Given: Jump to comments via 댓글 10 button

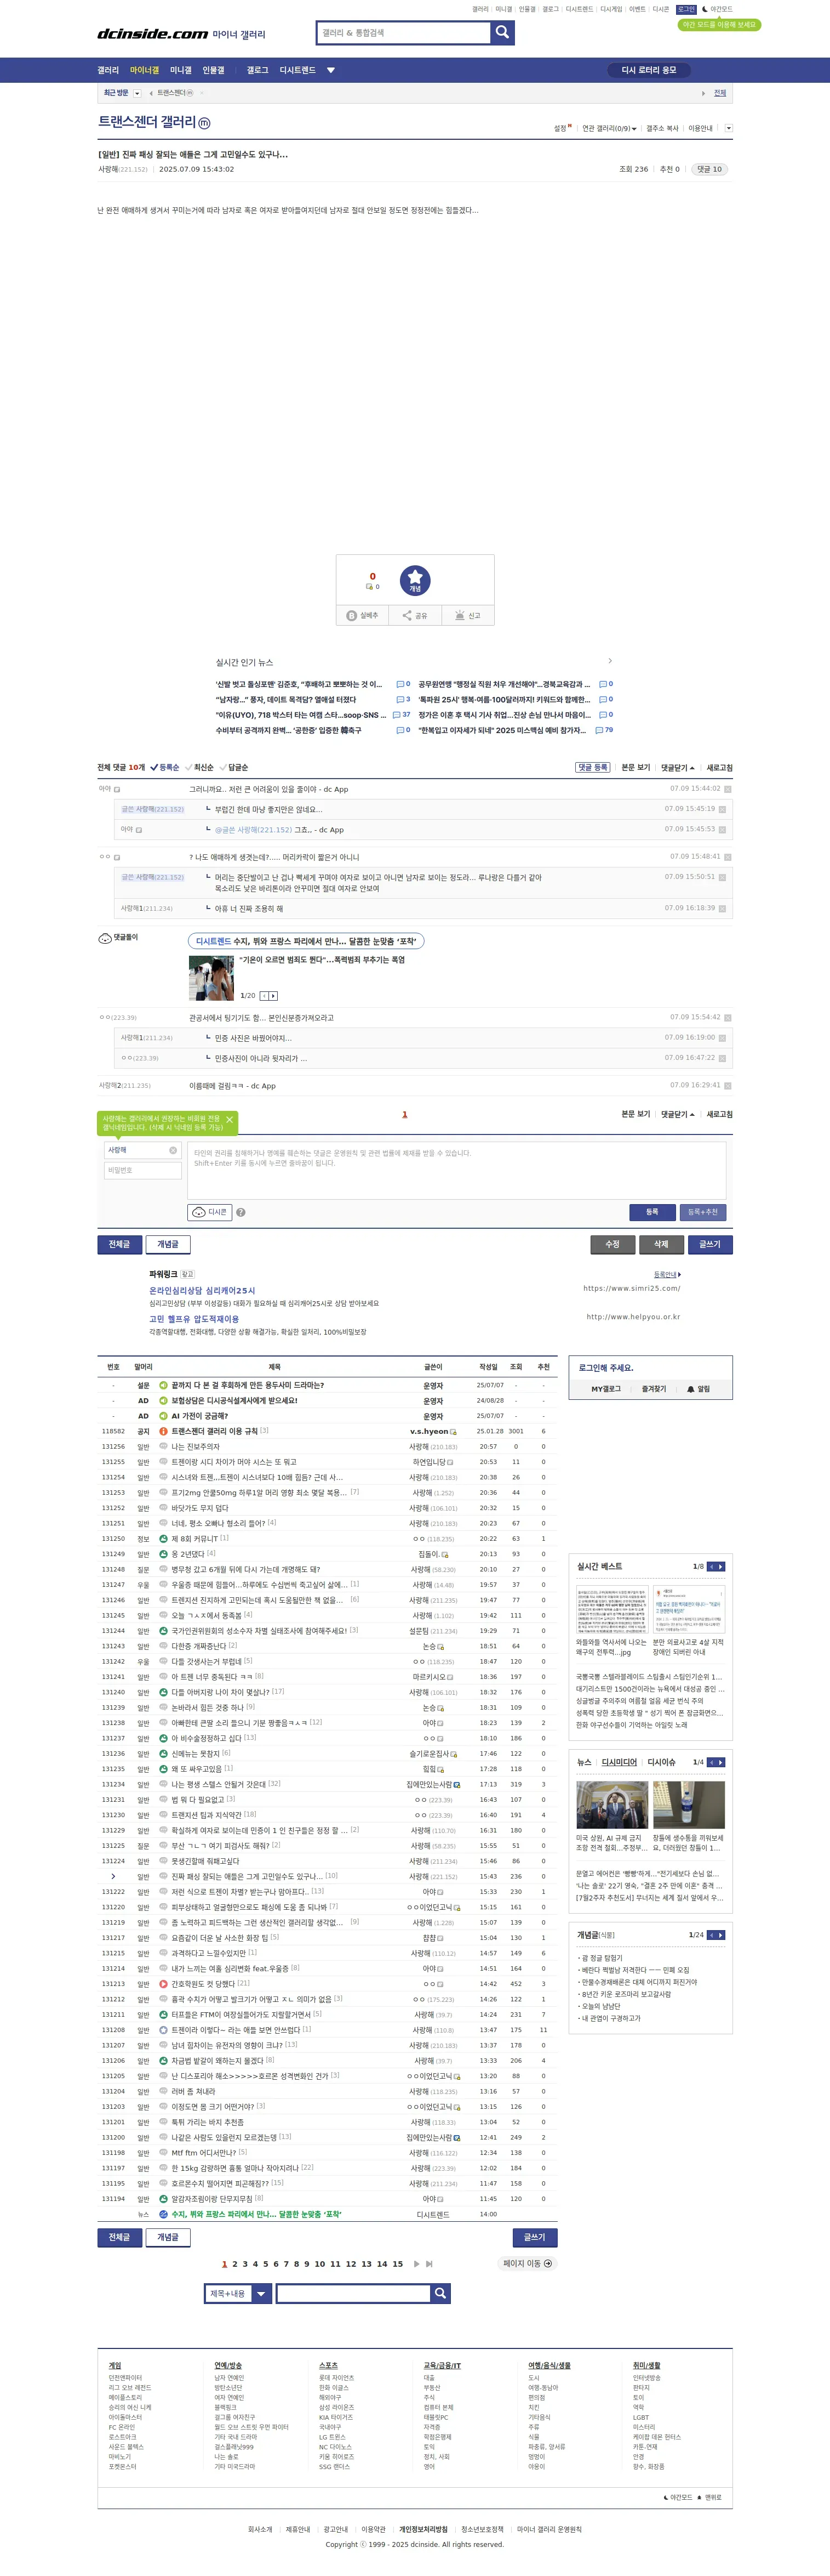Looking at the screenshot, I should point(709,169).
